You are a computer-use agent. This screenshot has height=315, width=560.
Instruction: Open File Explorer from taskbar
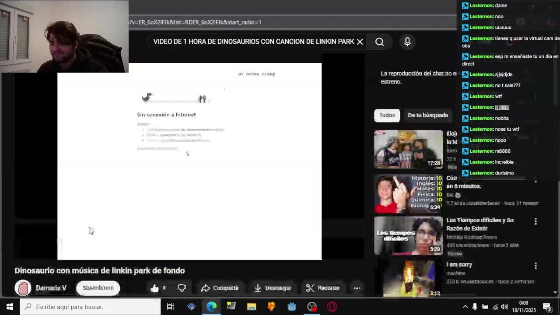tap(251, 307)
